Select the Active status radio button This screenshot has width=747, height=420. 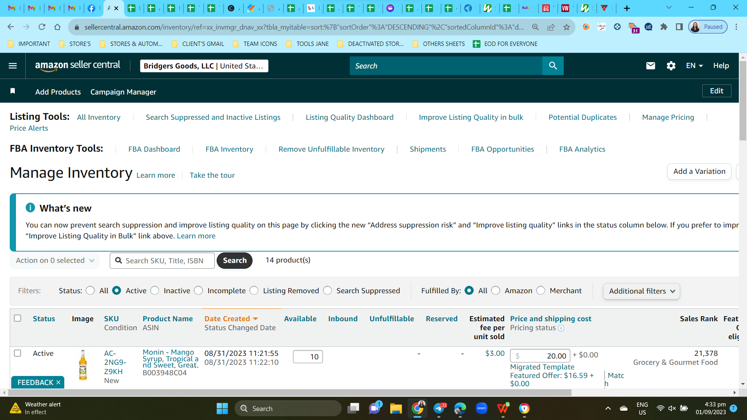tap(116, 291)
